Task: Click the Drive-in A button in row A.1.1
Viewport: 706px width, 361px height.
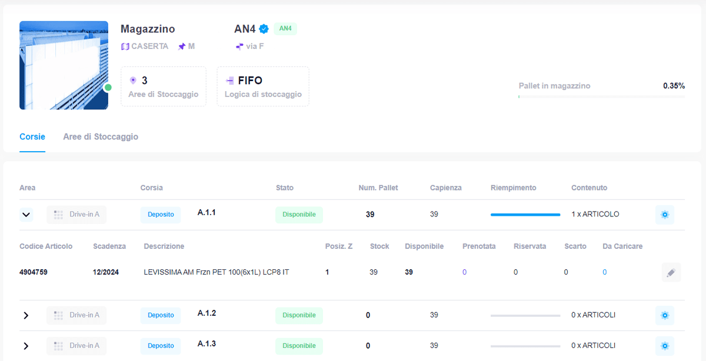Action: click(76, 215)
